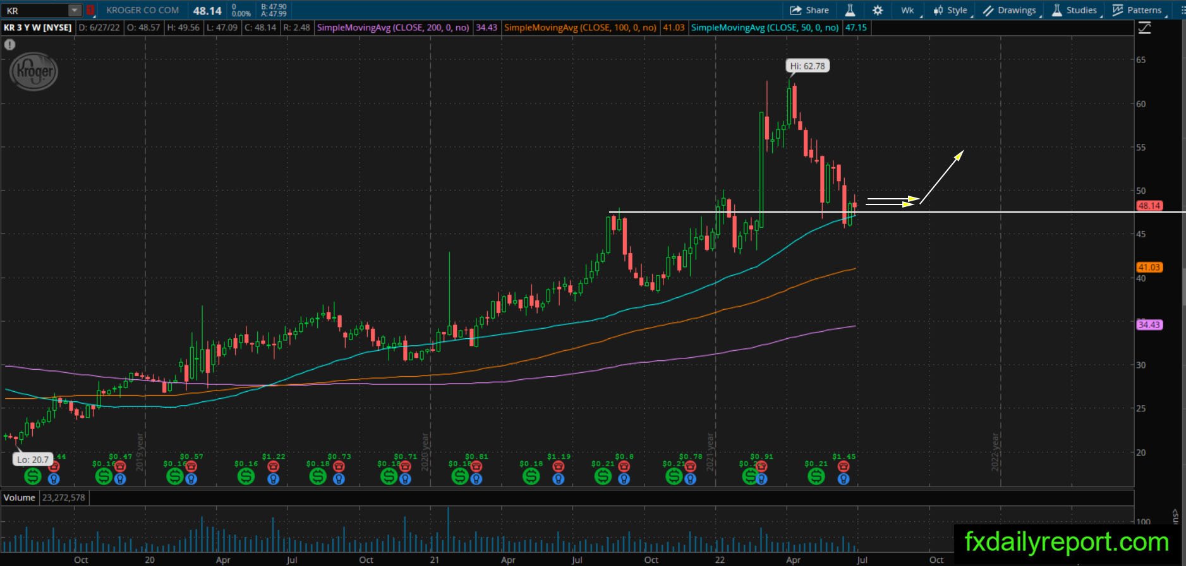The height and width of the screenshot is (566, 1186).
Task: Open the flask (thinkScript/beaker) icon next to Share
Action: 850,10
